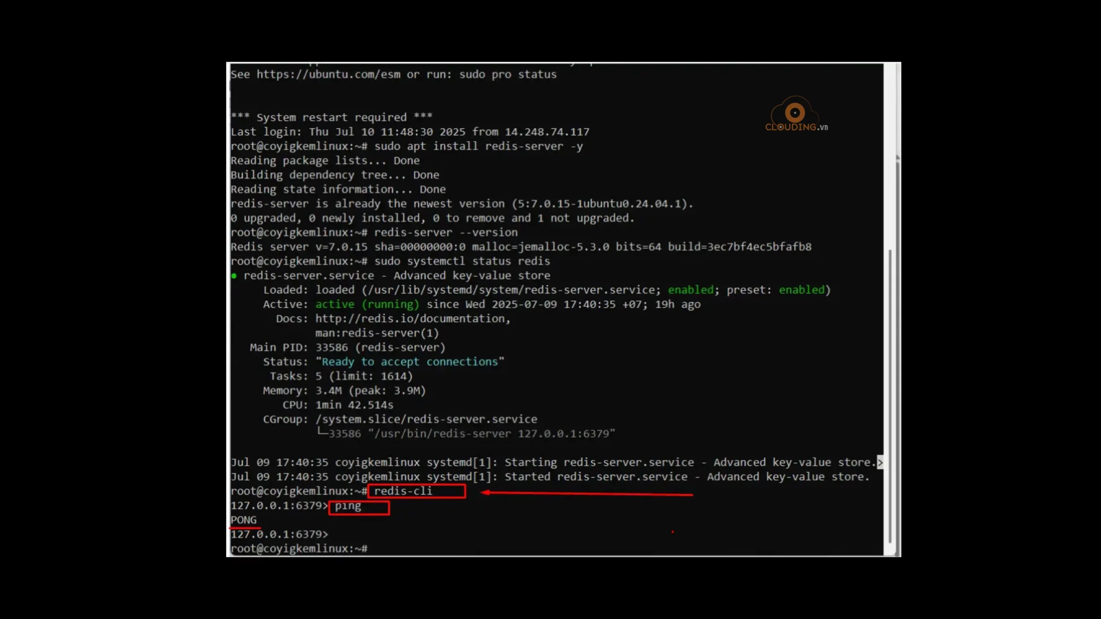Click the '/usr/bin/redis-server 127.0.0.1:6379' process line
Image resolution: width=1101 pixels, height=619 pixels.
pyautogui.click(x=467, y=433)
